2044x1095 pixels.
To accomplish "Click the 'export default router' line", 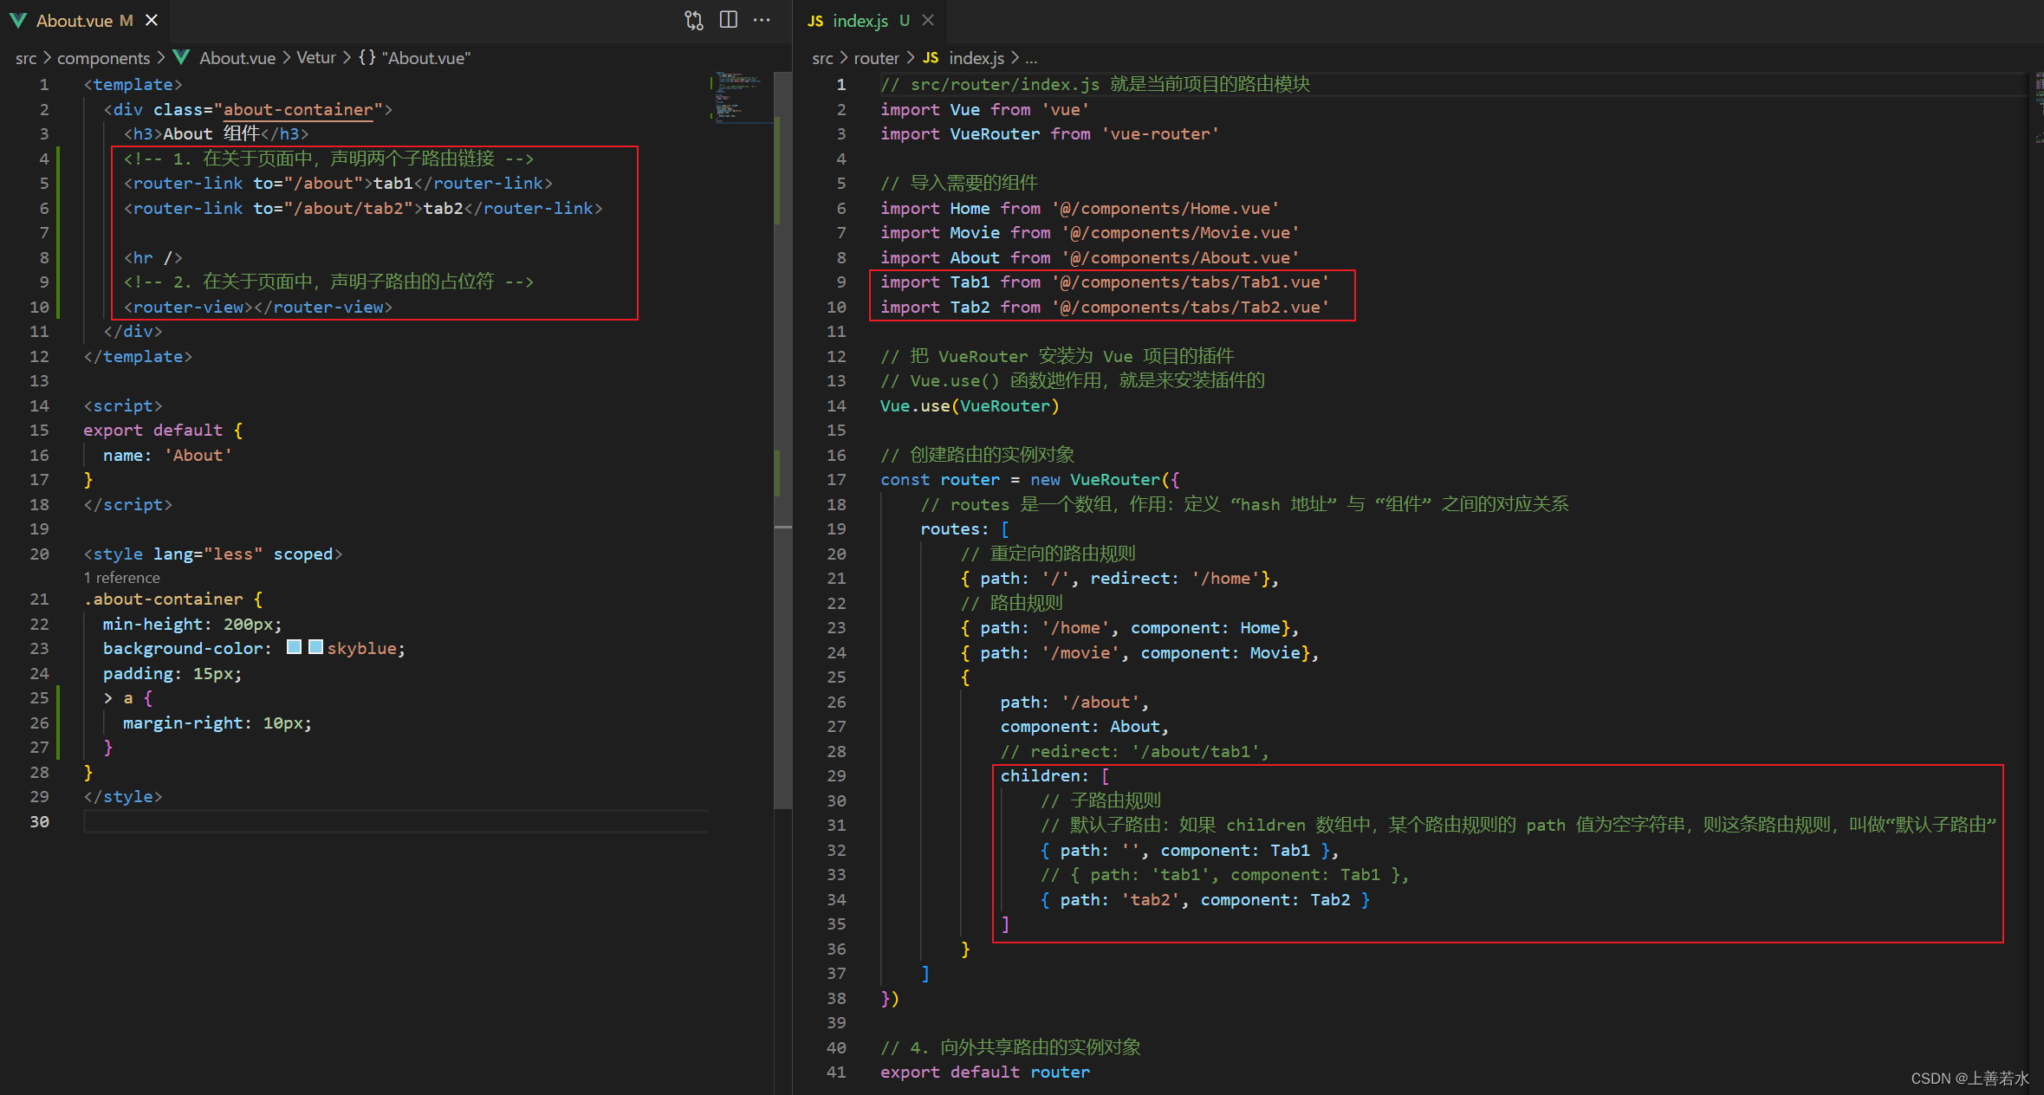I will click(x=985, y=1072).
